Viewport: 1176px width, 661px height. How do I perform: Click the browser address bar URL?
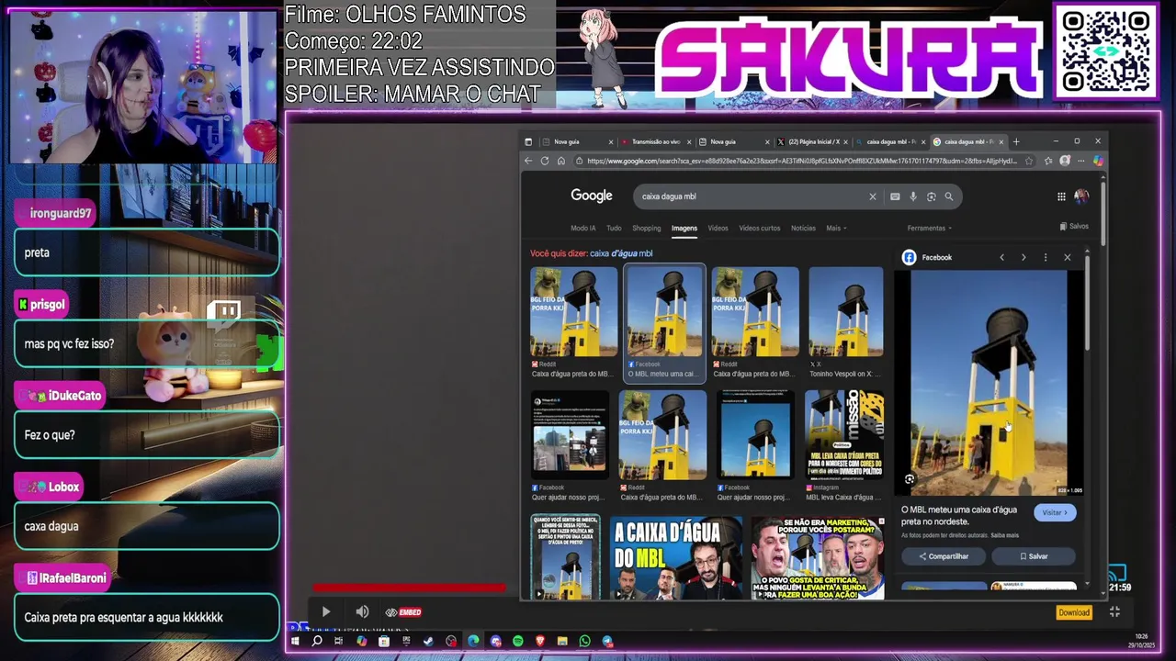(x=801, y=161)
